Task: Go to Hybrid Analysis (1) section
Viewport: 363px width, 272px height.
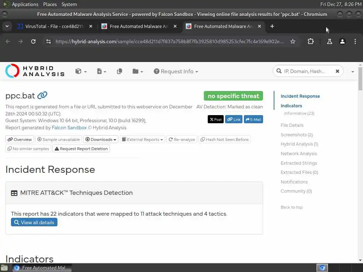Action: [x=299, y=144]
